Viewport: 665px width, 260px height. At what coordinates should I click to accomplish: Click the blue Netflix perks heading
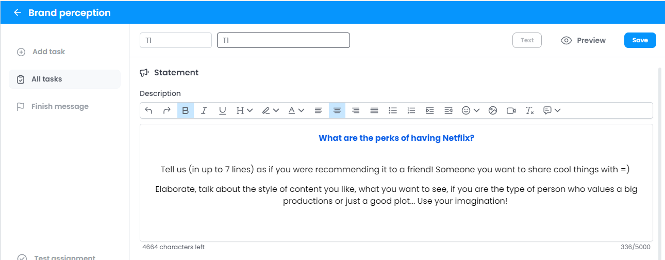(396, 138)
